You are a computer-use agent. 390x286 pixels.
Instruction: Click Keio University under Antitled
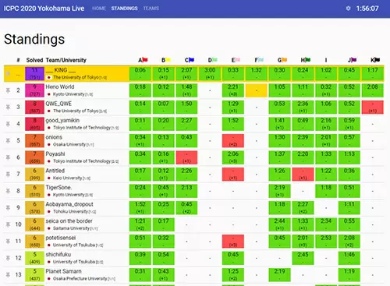pos(68,178)
